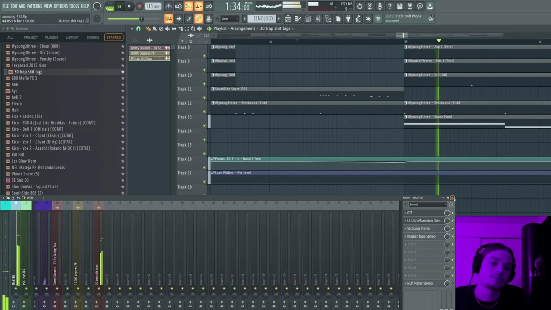
Task: Open the Playlist view icon
Action: coord(288,19)
